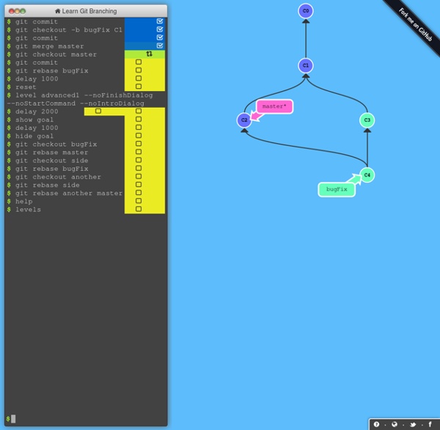Click the pending square icon for 'help'
Image resolution: width=440 pixels, height=430 pixels.
click(139, 200)
